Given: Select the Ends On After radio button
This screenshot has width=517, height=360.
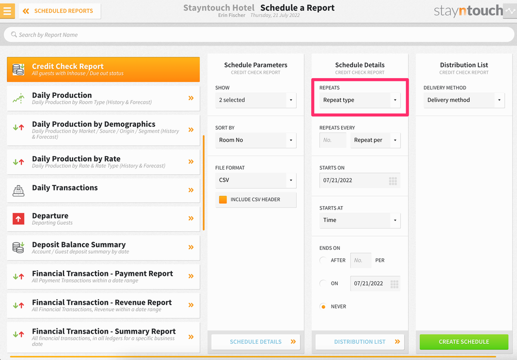Looking at the screenshot, I should click(x=324, y=260).
